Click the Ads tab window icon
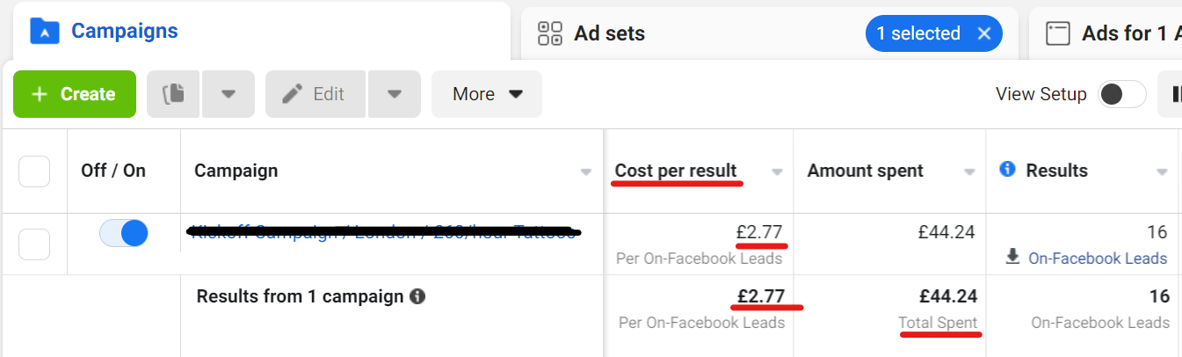 click(1057, 33)
